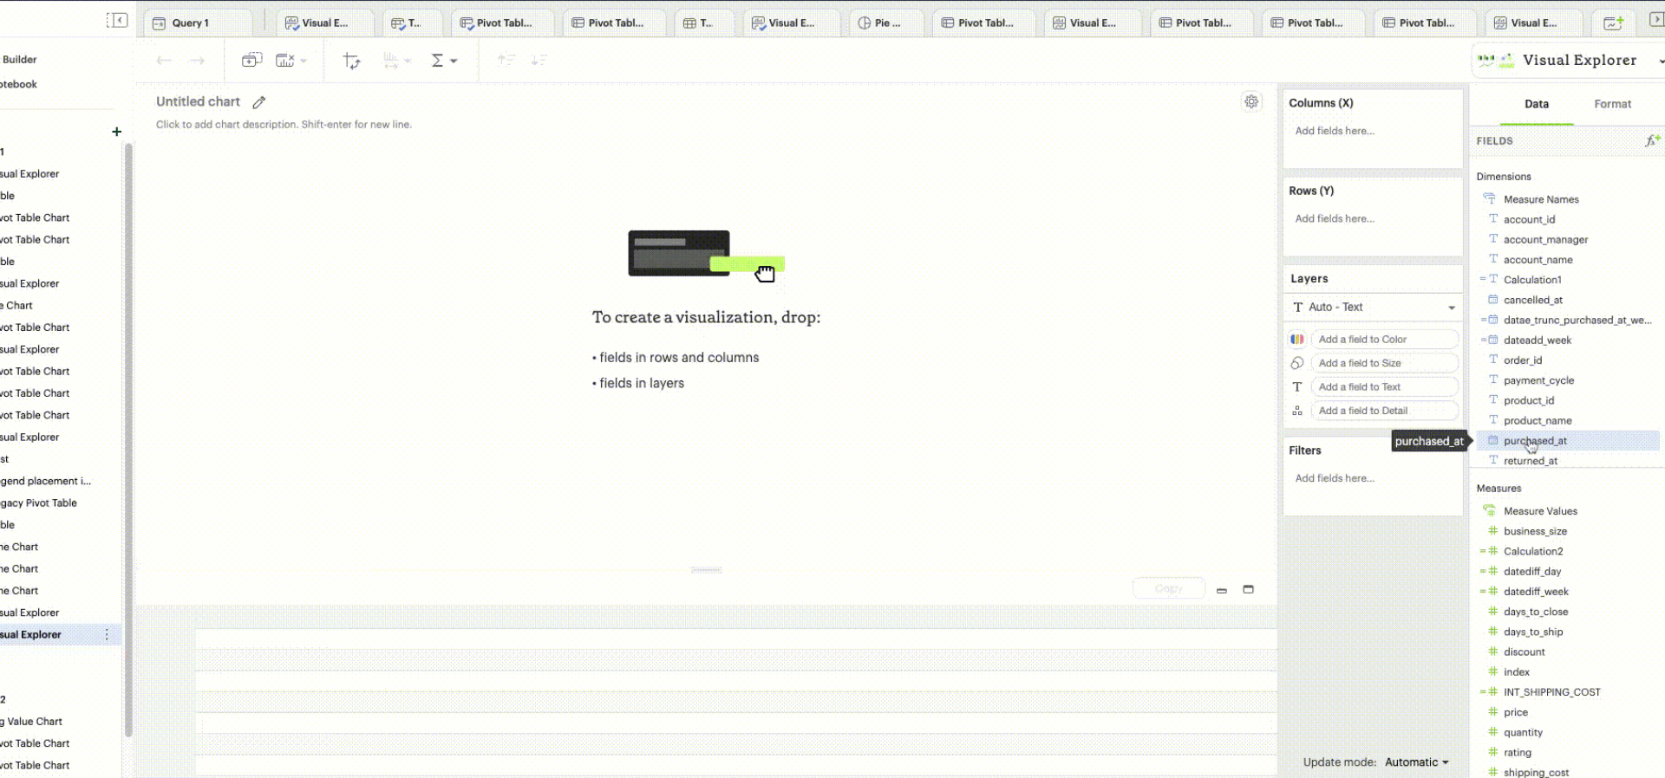Click the plus icon in left sidebar
This screenshot has height=778, width=1665.
coord(116,132)
